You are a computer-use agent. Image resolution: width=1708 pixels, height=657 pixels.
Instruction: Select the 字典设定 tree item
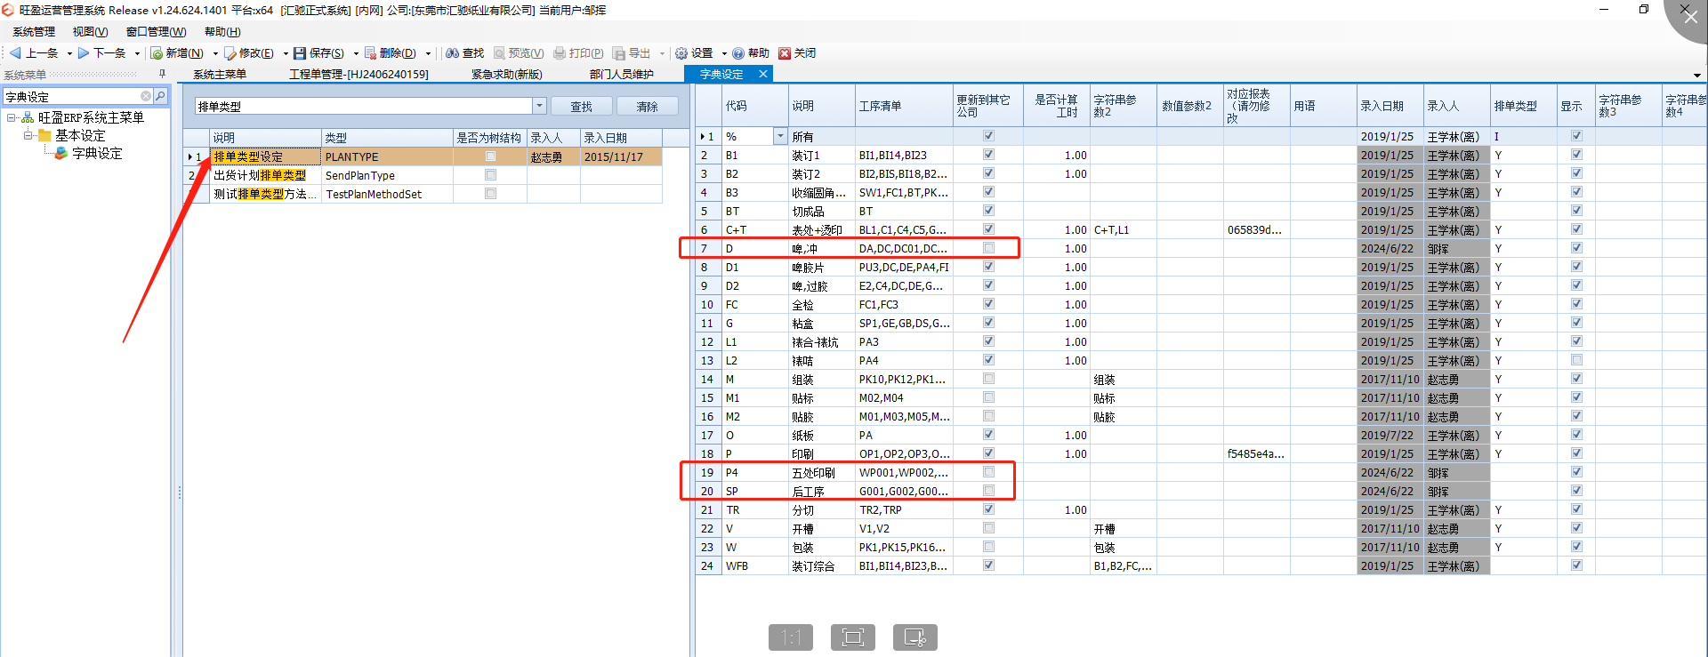tap(97, 153)
